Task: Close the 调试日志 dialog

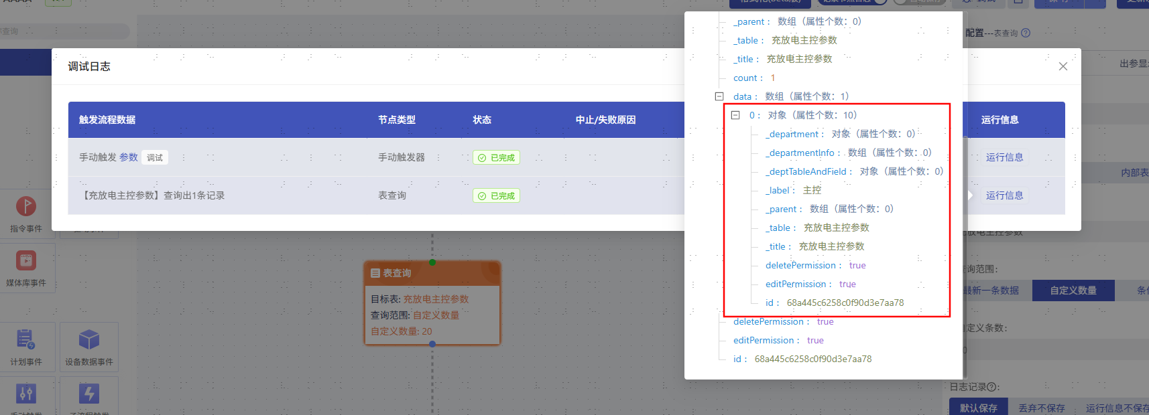Action: point(1063,66)
